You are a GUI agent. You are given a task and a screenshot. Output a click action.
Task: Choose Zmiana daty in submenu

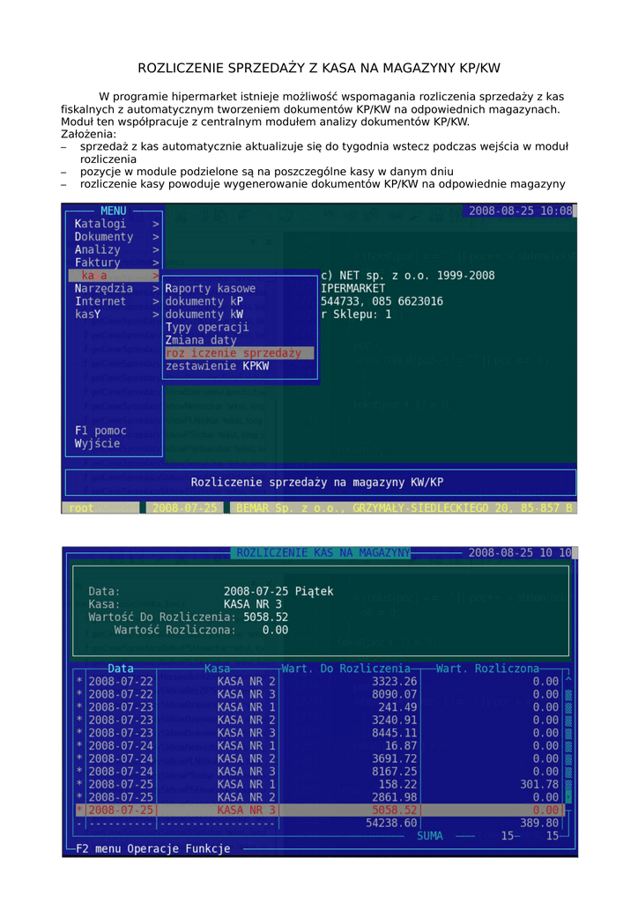click(x=201, y=340)
